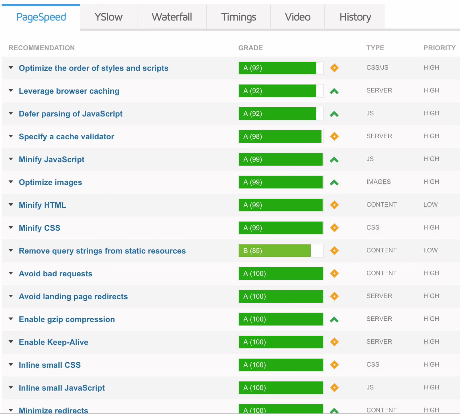Click orange diamond icon beside Optimize order of styles
Viewport: 460px width, 414px height.
334,68
